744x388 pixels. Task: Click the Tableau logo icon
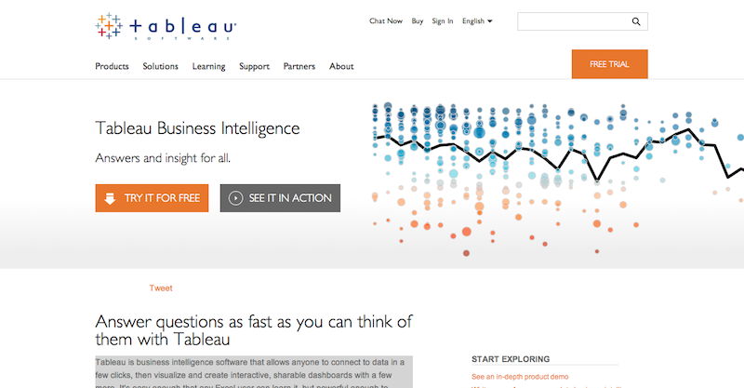(x=109, y=26)
